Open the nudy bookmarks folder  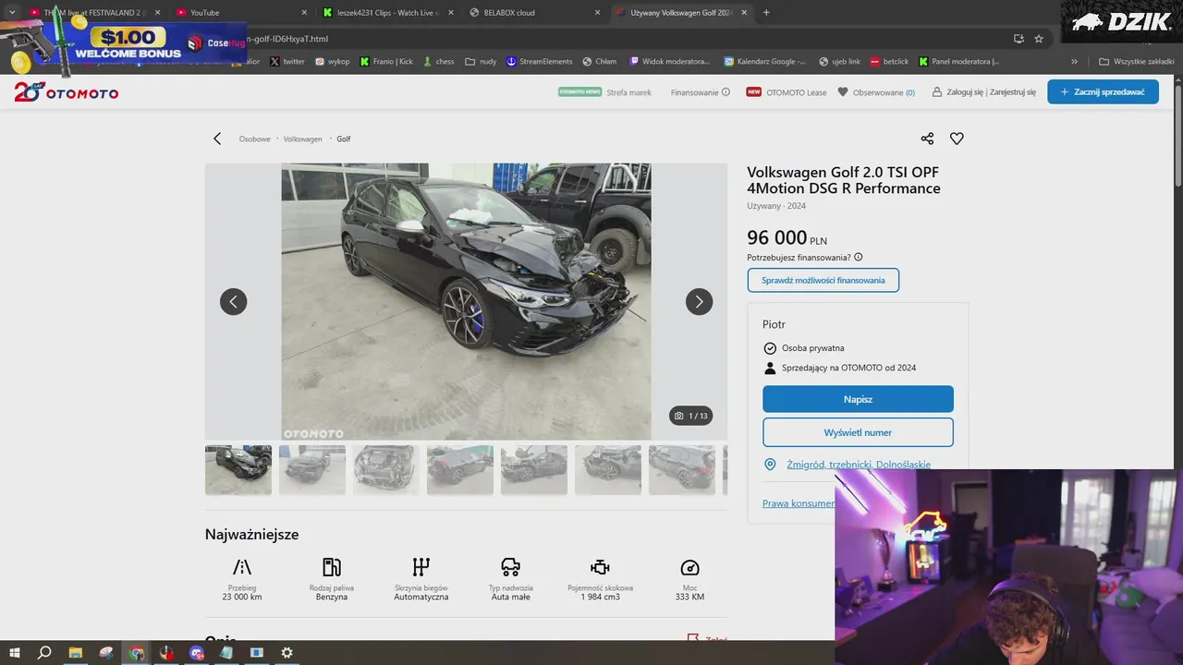tap(481, 62)
